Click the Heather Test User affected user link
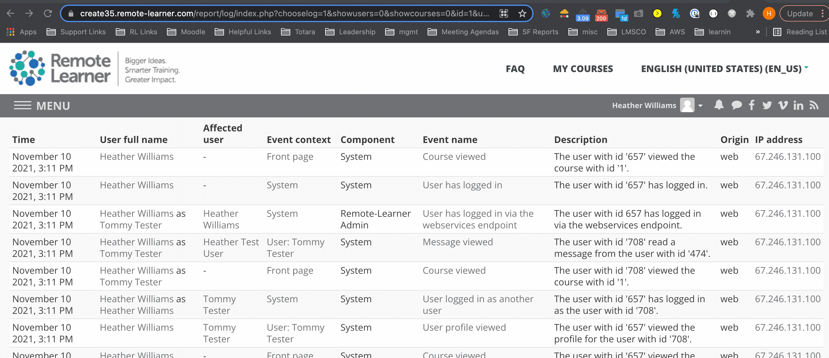The height and width of the screenshot is (358, 829). click(231, 248)
